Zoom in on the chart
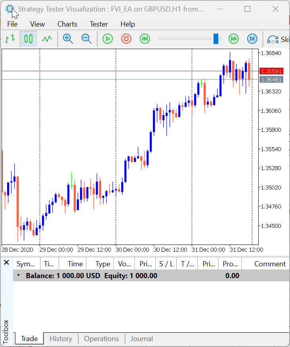The width and height of the screenshot is (290, 347). [68, 39]
